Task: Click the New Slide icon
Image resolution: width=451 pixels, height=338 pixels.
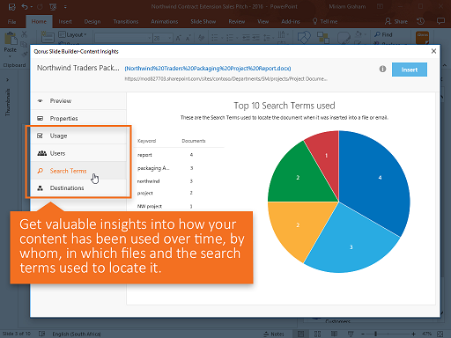Action: (x=48, y=37)
